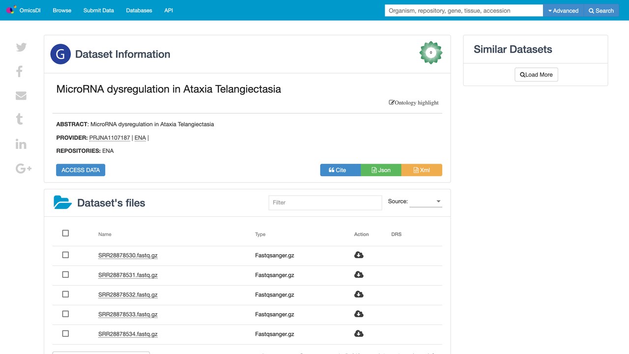Screen dimensions: 629x354
Task: Share dataset on LinkedIn
Action: click(21, 144)
